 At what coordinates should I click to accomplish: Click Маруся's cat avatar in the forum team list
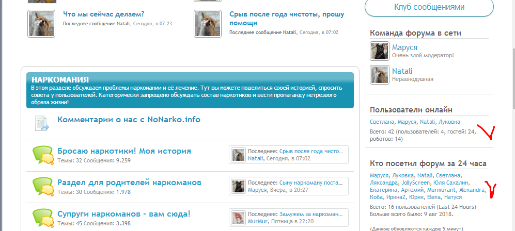pos(380,51)
